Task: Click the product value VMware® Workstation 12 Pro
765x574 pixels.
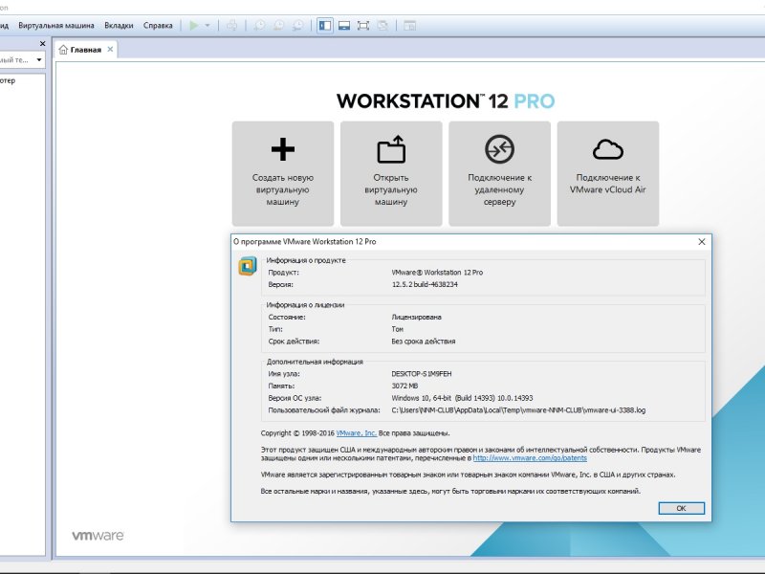Action: (437, 273)
